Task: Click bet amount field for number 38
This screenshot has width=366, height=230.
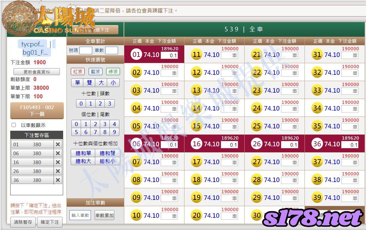Action: coord(350,180)
